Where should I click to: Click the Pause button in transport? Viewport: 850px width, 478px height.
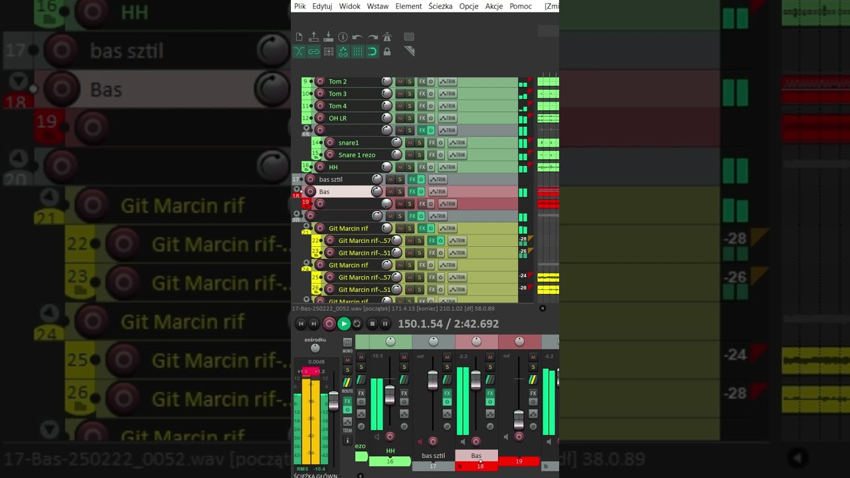click(x=384, y=324)
